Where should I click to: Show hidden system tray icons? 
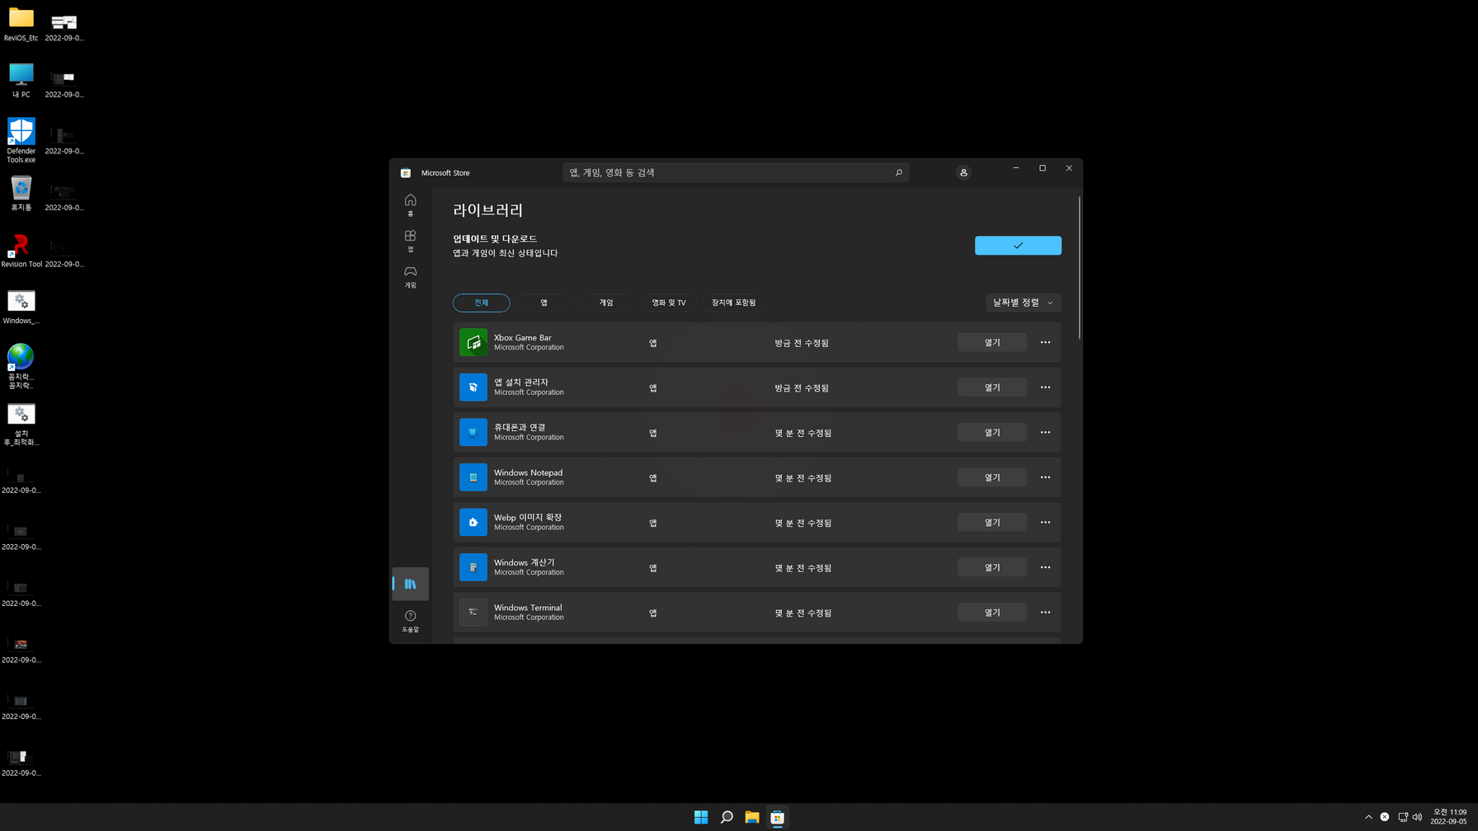click(x=1368, y=817)
